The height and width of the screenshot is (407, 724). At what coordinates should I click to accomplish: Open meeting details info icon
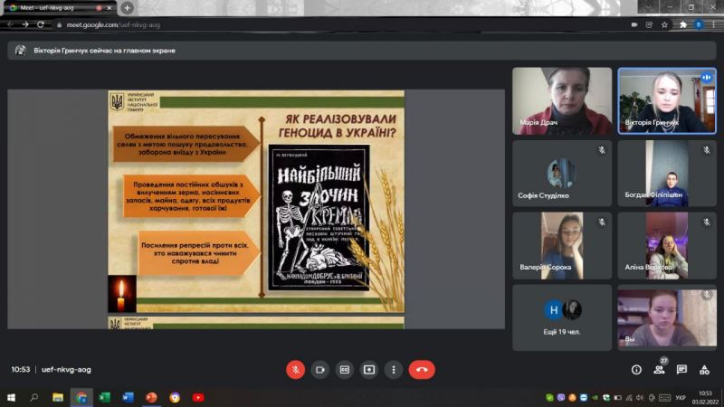point(636,370)
